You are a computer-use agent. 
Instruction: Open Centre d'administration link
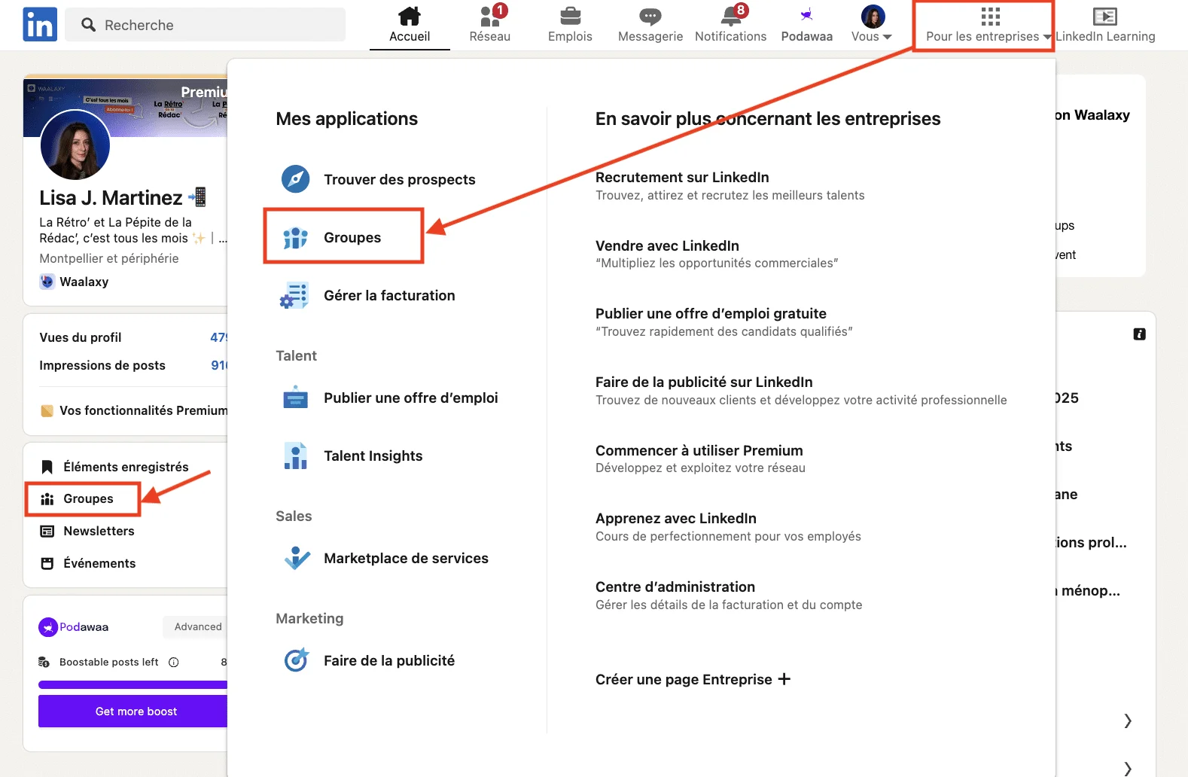(x=675, y=587)
